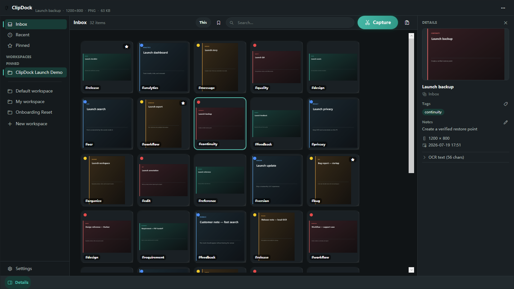Click the vertical scrollbar thumb
This screenshot has width=514, height=289.
tap(412, 106)
